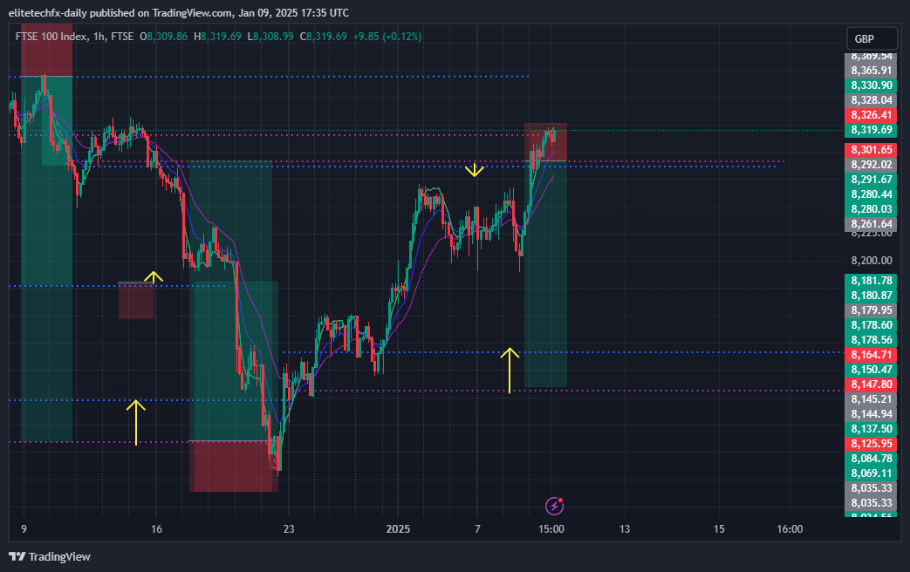
Task: Select the green 8,137.50 price label
Action: click(871, 429)
